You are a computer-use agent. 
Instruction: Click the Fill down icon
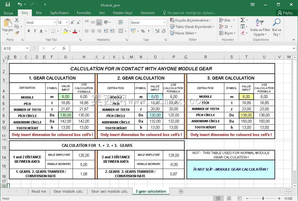[x=243, y=27]
